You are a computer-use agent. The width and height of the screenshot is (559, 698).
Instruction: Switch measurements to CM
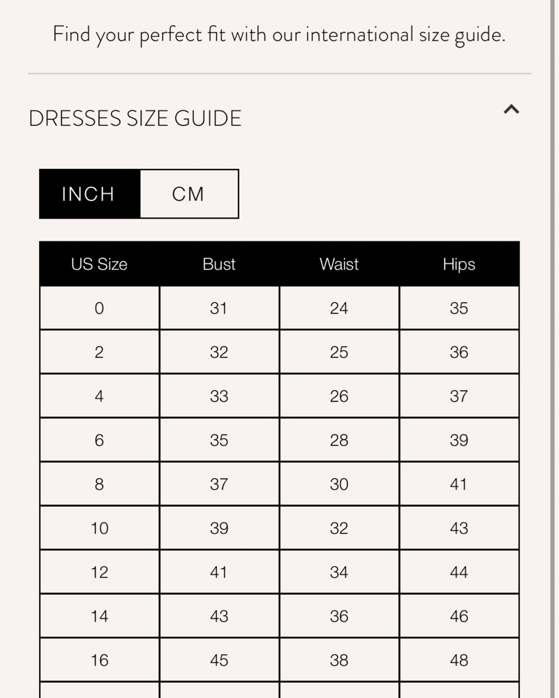click(x=189, y=194)
